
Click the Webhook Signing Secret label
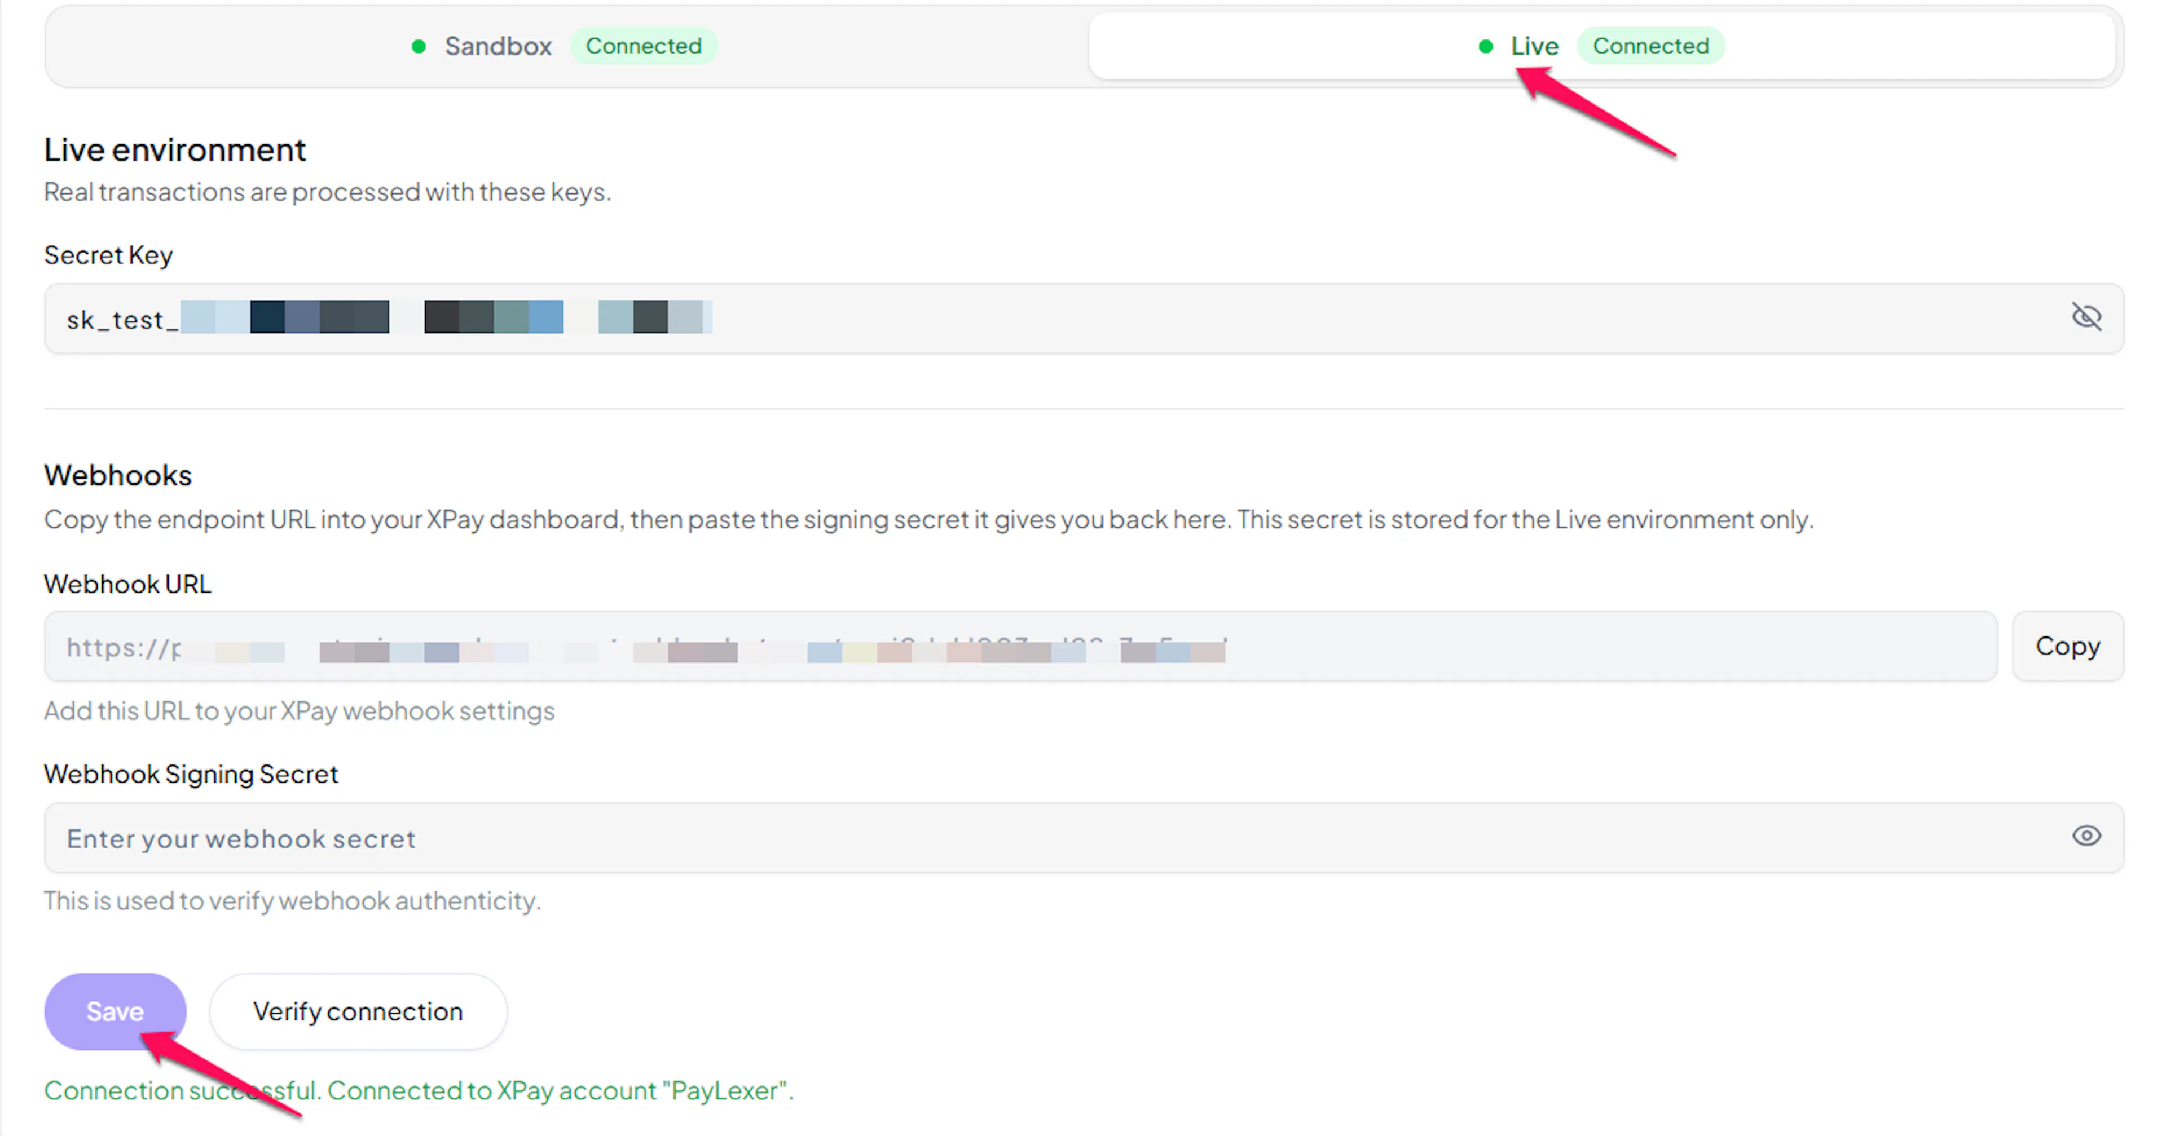[x=191, y=773]
